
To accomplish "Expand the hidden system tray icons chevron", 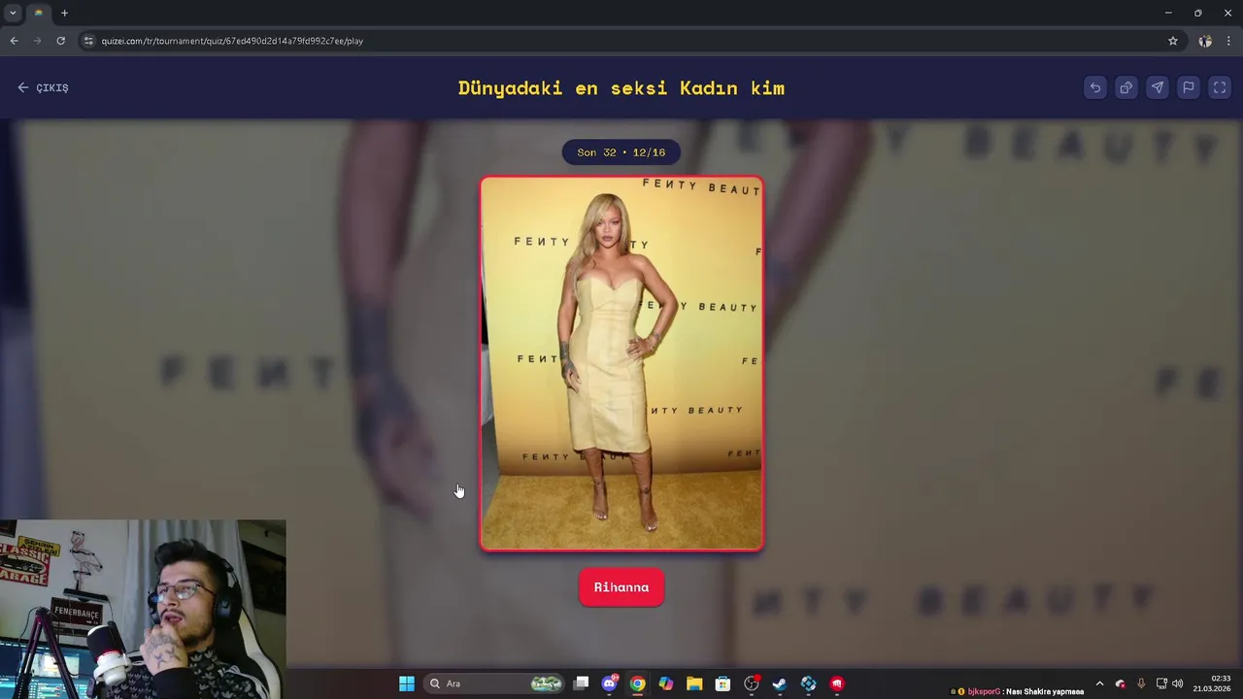I will point(1099,683).
